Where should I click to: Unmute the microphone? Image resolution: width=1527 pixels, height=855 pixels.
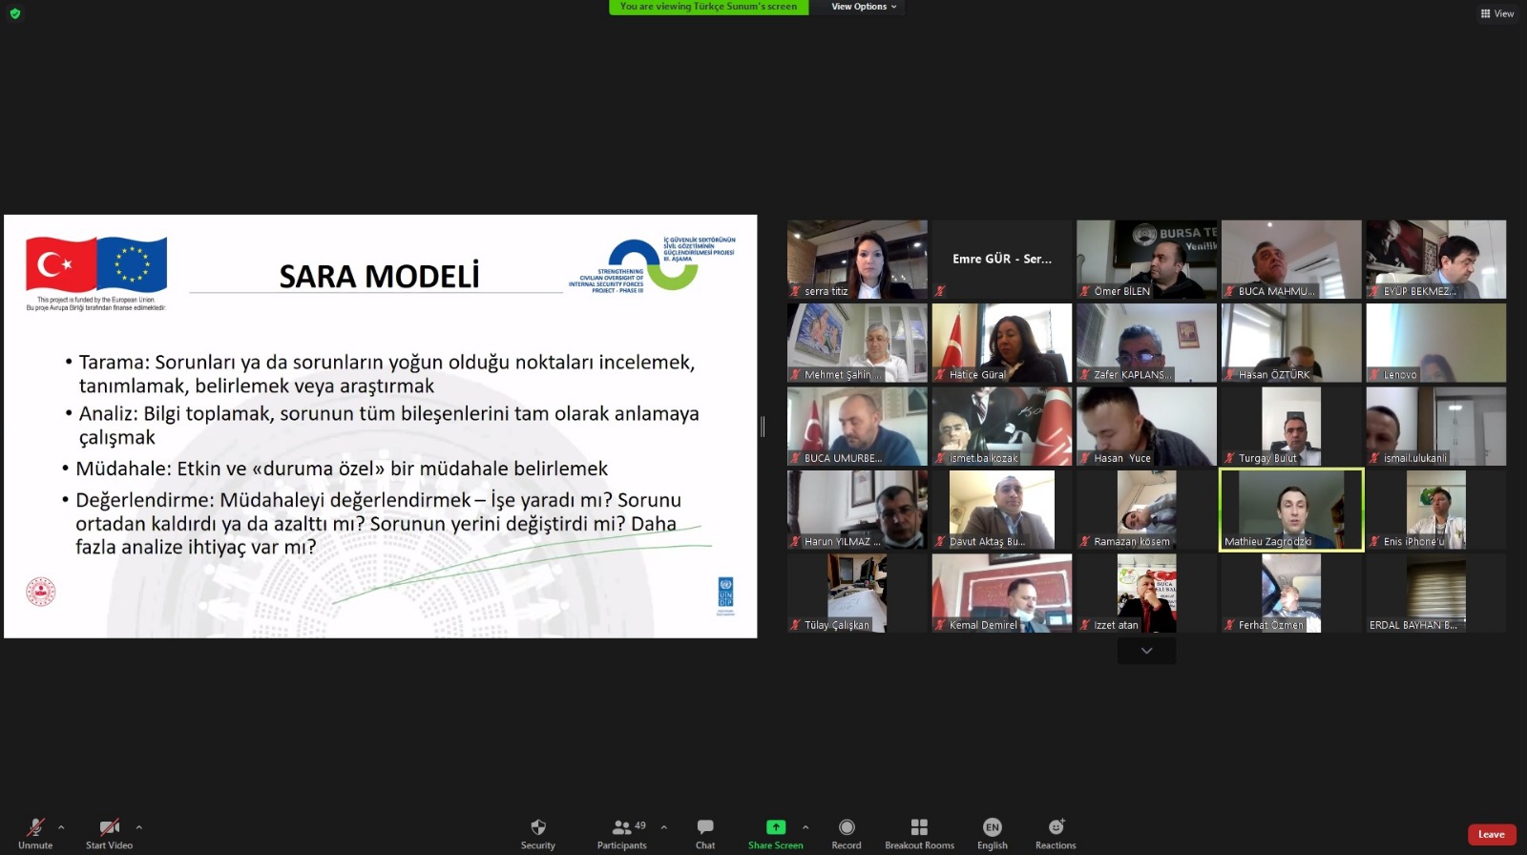35,828
